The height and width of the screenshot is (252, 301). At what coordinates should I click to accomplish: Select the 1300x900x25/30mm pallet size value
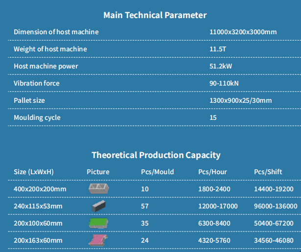click(x=240, y=100)
